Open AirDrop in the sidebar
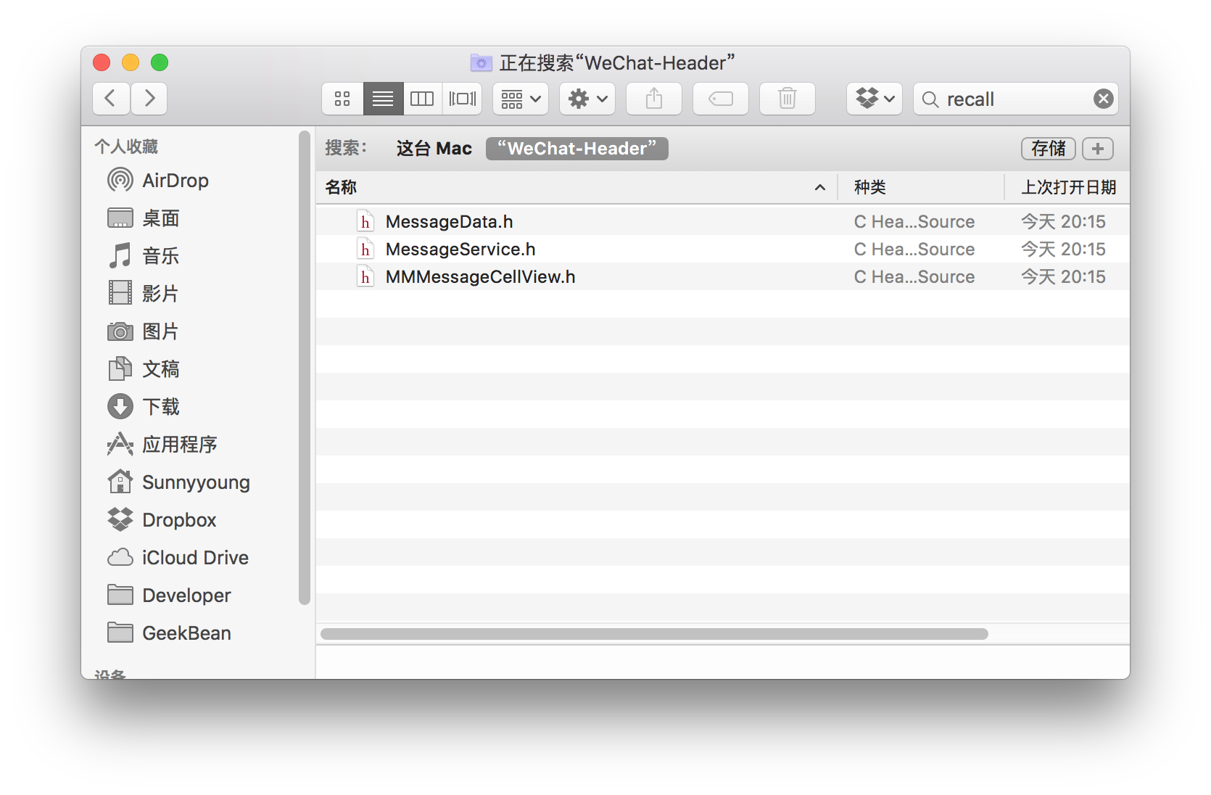The image size is (1211, 795). (175, 181)
